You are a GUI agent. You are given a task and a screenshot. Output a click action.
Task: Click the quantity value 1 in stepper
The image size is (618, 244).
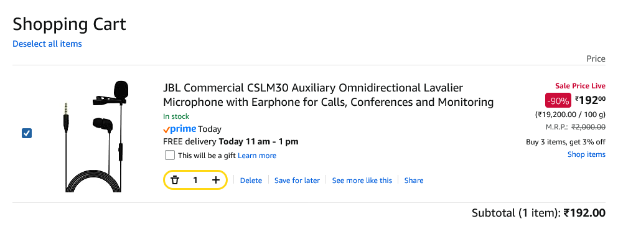[x=195, y=180]
